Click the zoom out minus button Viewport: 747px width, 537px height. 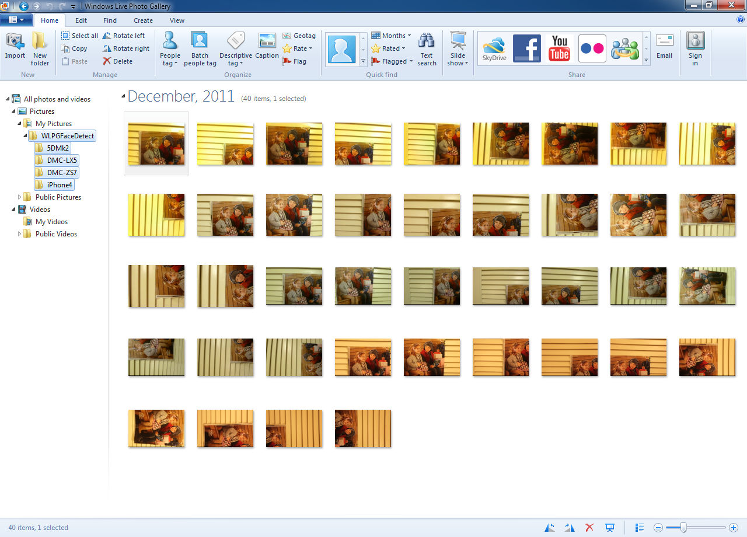pyautogui.click(x=658, y=528)
